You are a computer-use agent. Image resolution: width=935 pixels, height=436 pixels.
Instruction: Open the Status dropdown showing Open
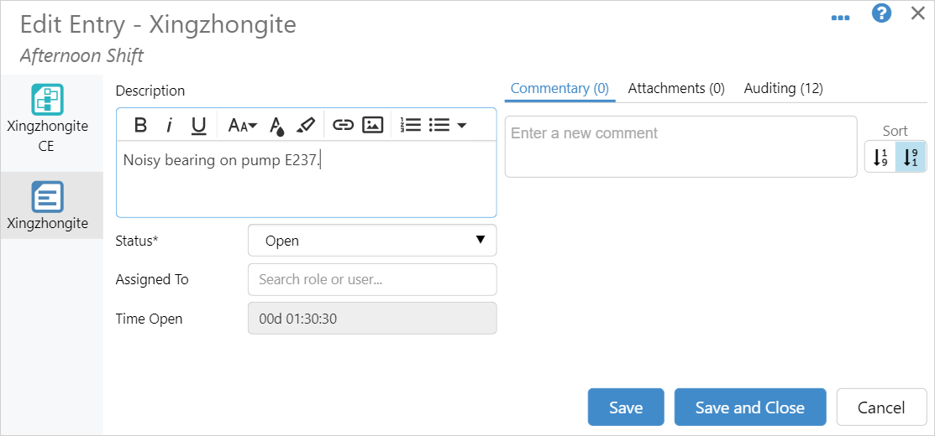372,241
